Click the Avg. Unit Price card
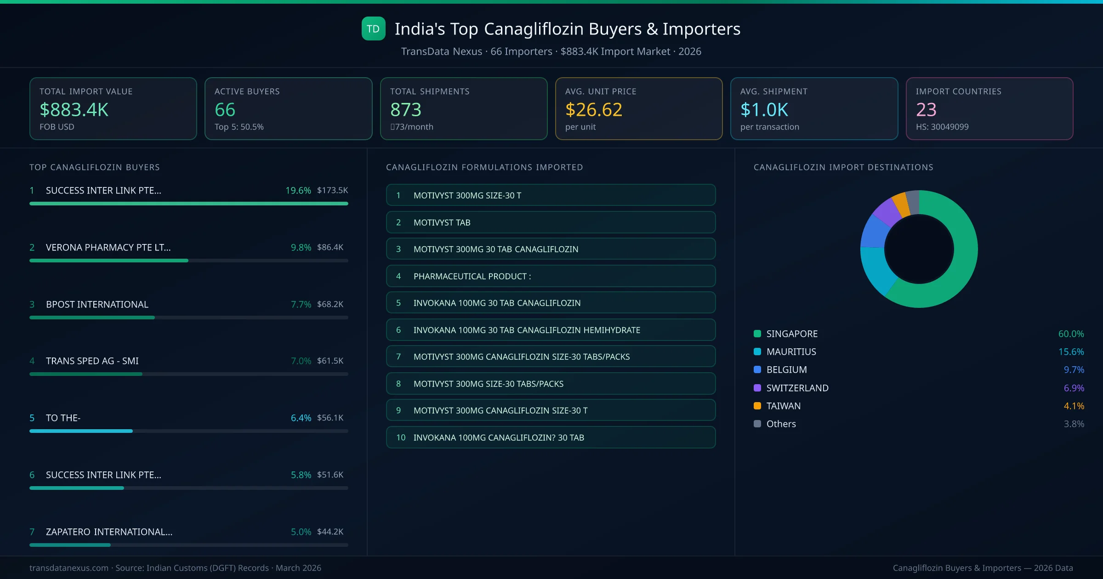 [x=639, y=108]
